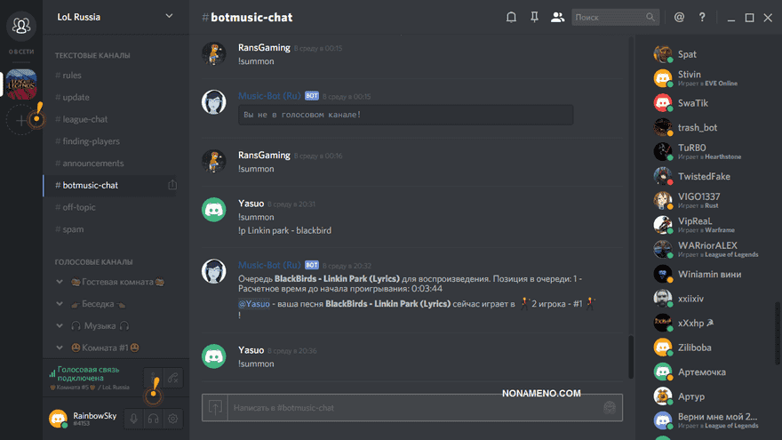Collapse the Беседка voice channel
782x440 pixels.
click(60, 304)
